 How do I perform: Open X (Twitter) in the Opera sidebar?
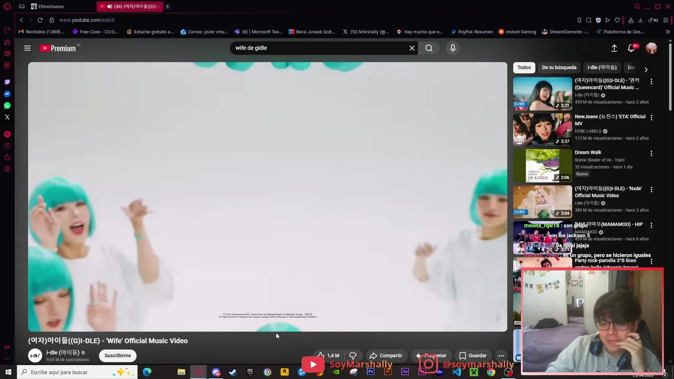tap(7, 117)
